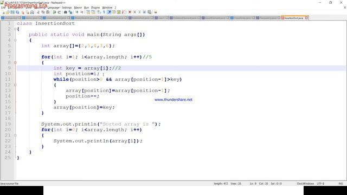Toggle synchronized vertical scrolling icon
The image size is (347, 195).
88,12
